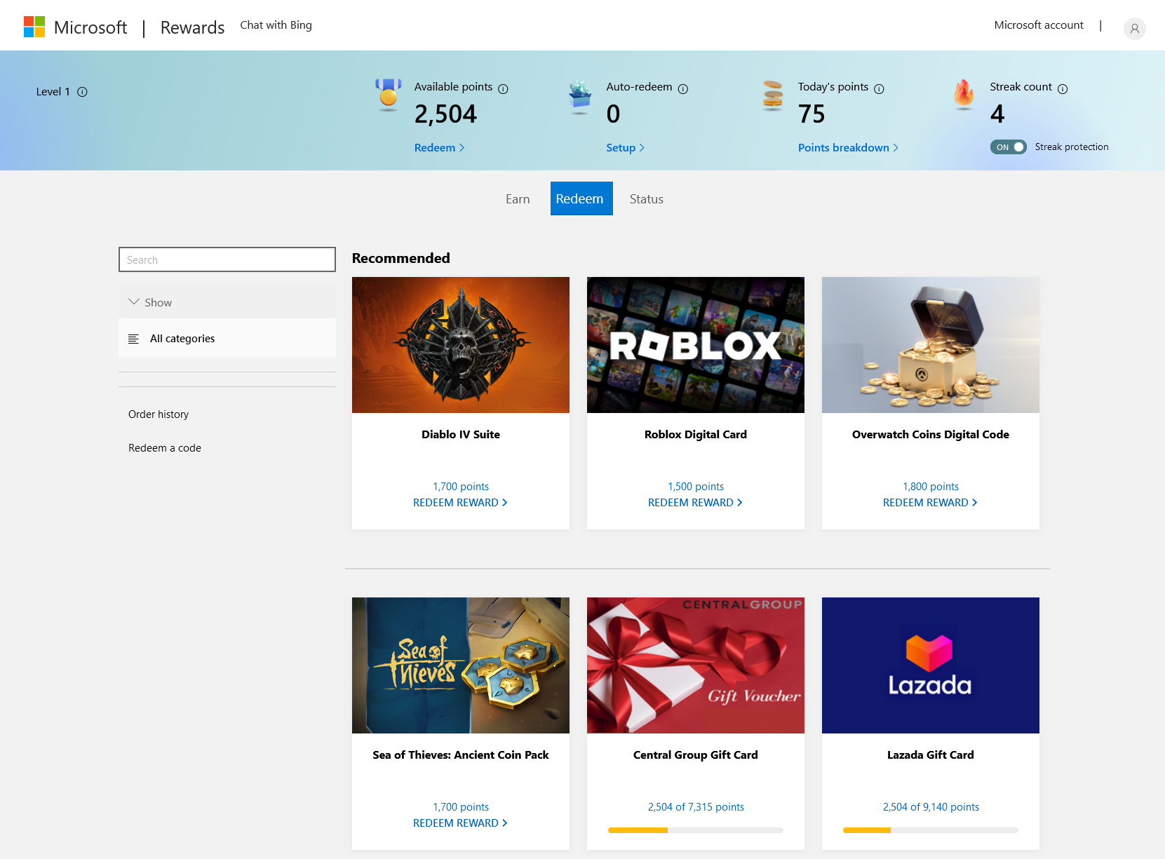Viewport: 1165px width, 859px height.
Task: Select All categories in the sidebar
Action: click(x=227, y=339)
